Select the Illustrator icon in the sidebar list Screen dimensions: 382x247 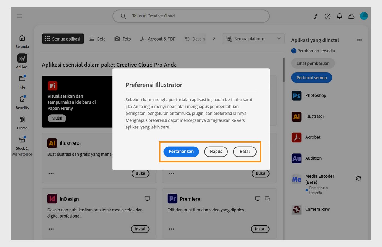click(297, 117)
